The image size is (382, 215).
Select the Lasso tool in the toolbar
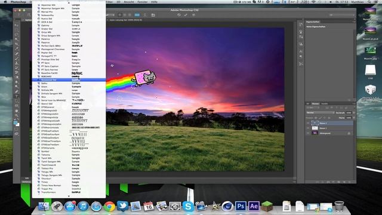point(17,35)
